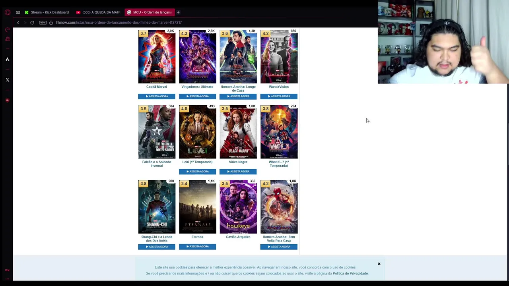The width and height of the screenshot is (509, 286).
Task: Click the padlock site security icon
Action: 51,23
